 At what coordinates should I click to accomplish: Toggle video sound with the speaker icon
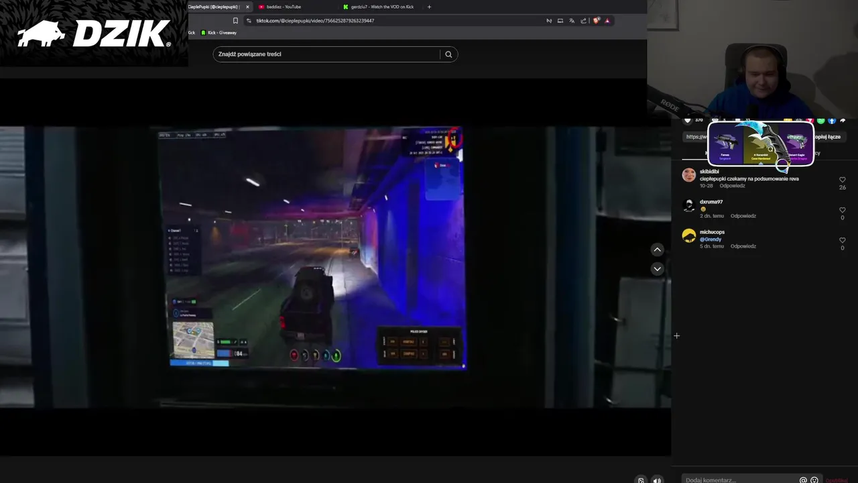[x=657, y=480]
